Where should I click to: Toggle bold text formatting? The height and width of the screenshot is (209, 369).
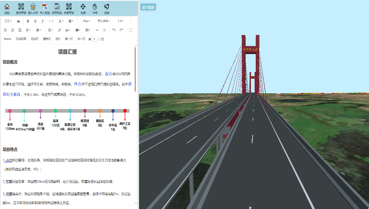[x=28, y=21]
